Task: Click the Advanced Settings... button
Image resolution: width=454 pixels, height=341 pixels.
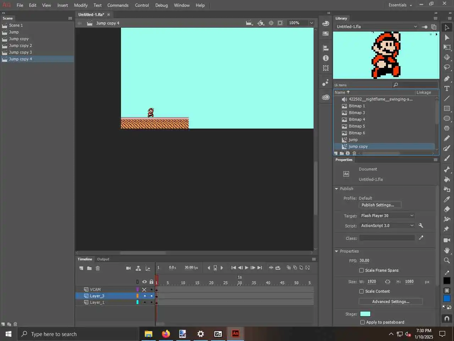Action: (x=391, y=302)
